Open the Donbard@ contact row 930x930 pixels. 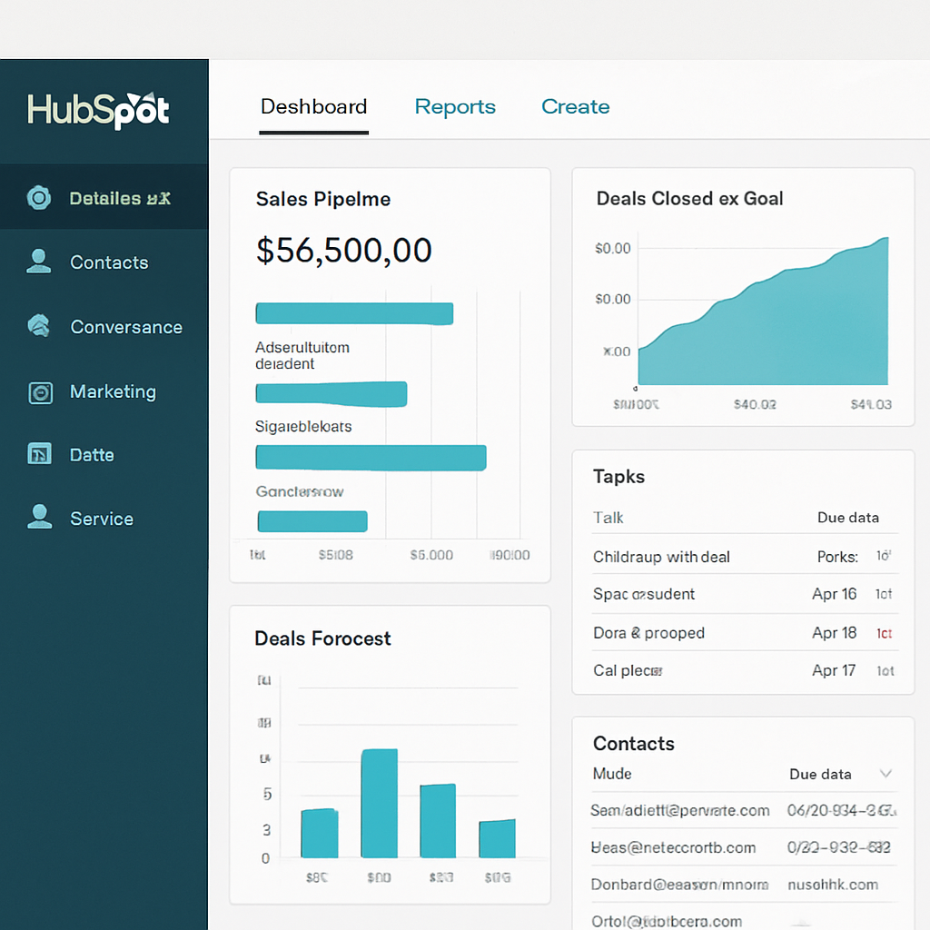(745, 885)
